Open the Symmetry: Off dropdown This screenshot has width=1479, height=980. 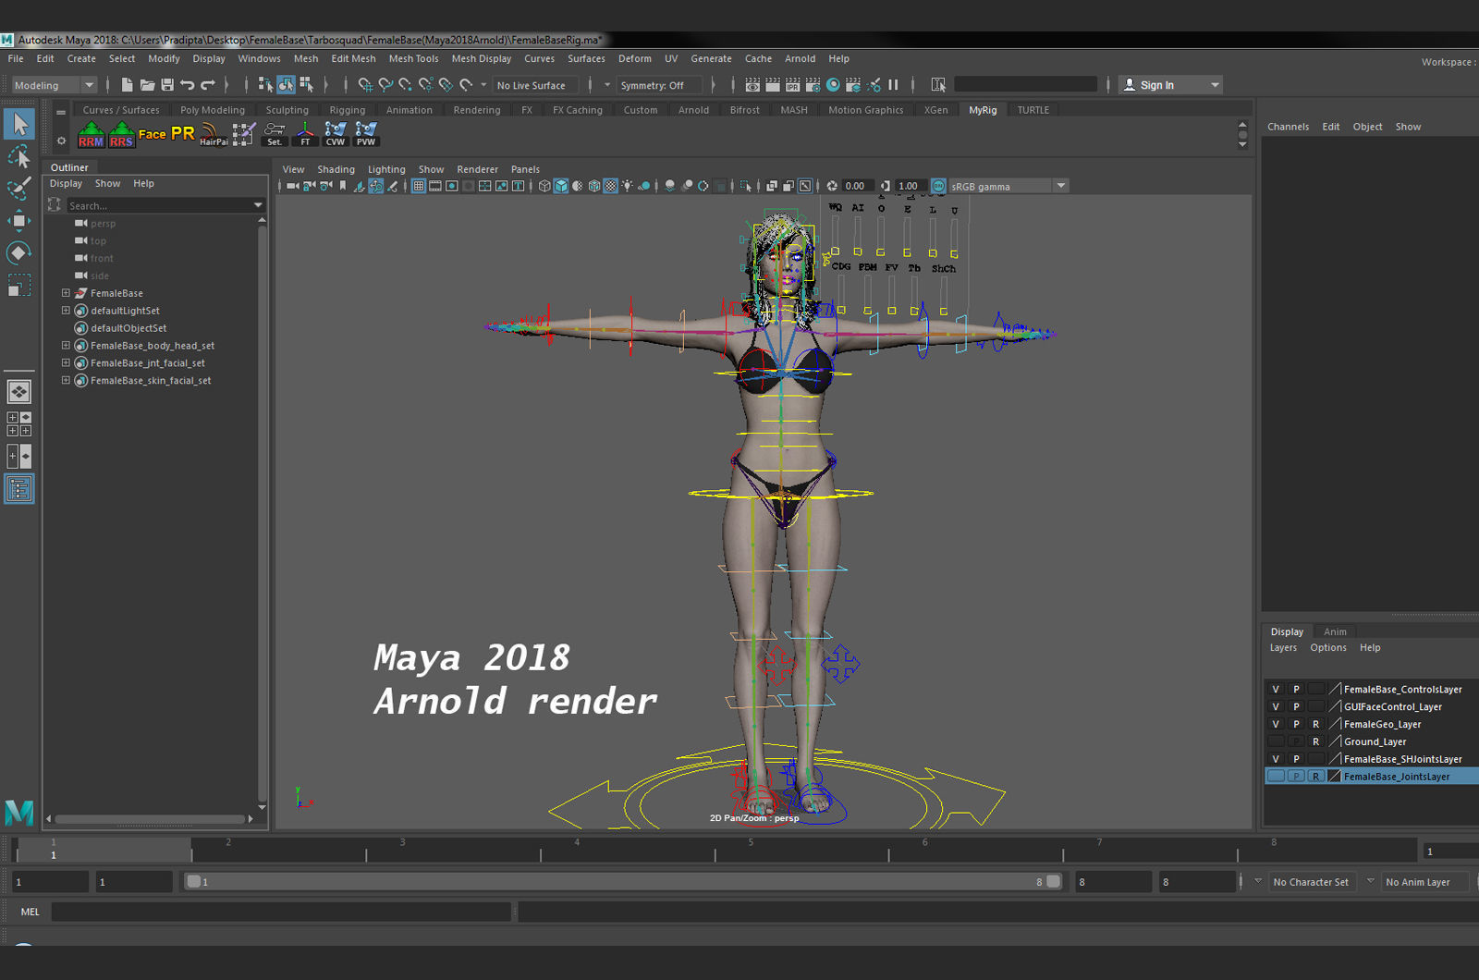point(660,85)
